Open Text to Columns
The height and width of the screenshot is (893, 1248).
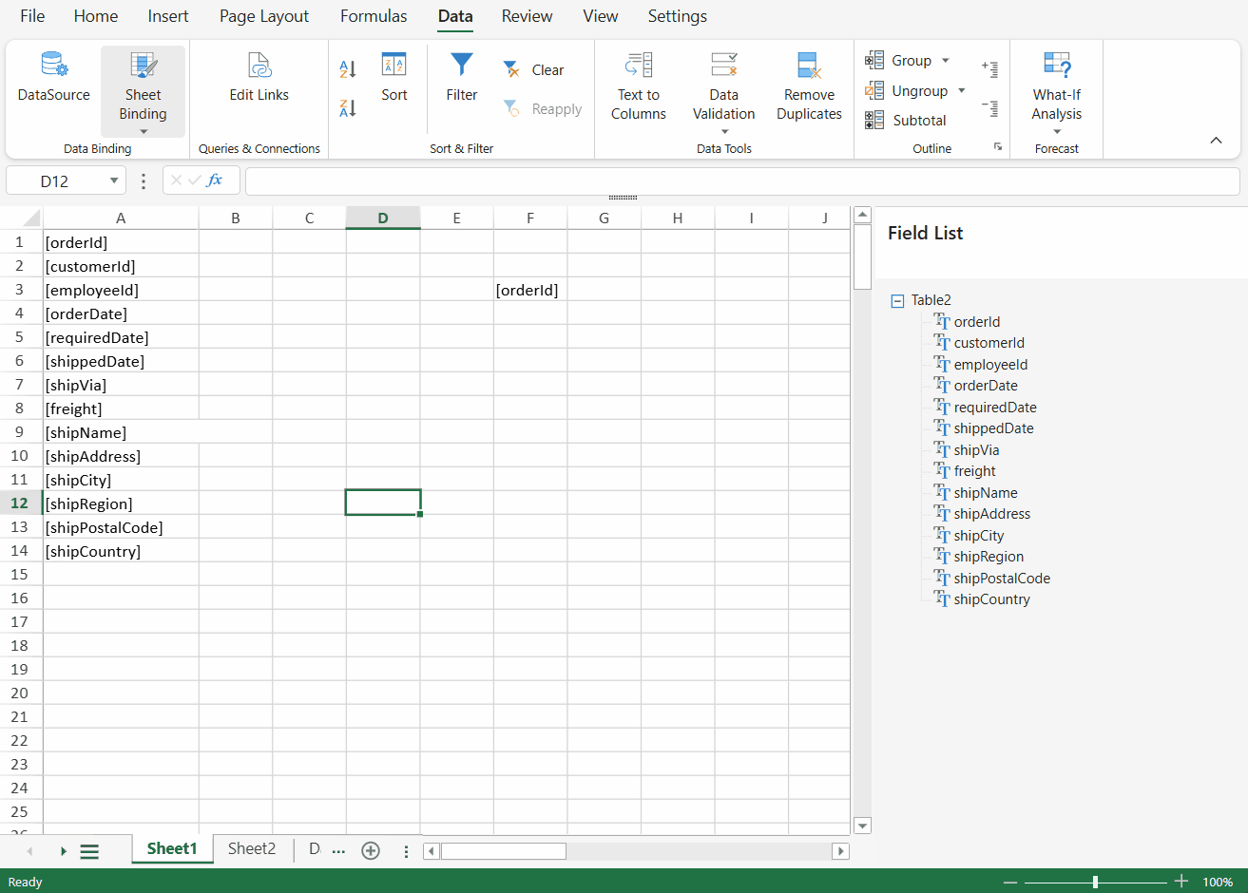pyautogui.click(x=639, y=87)
